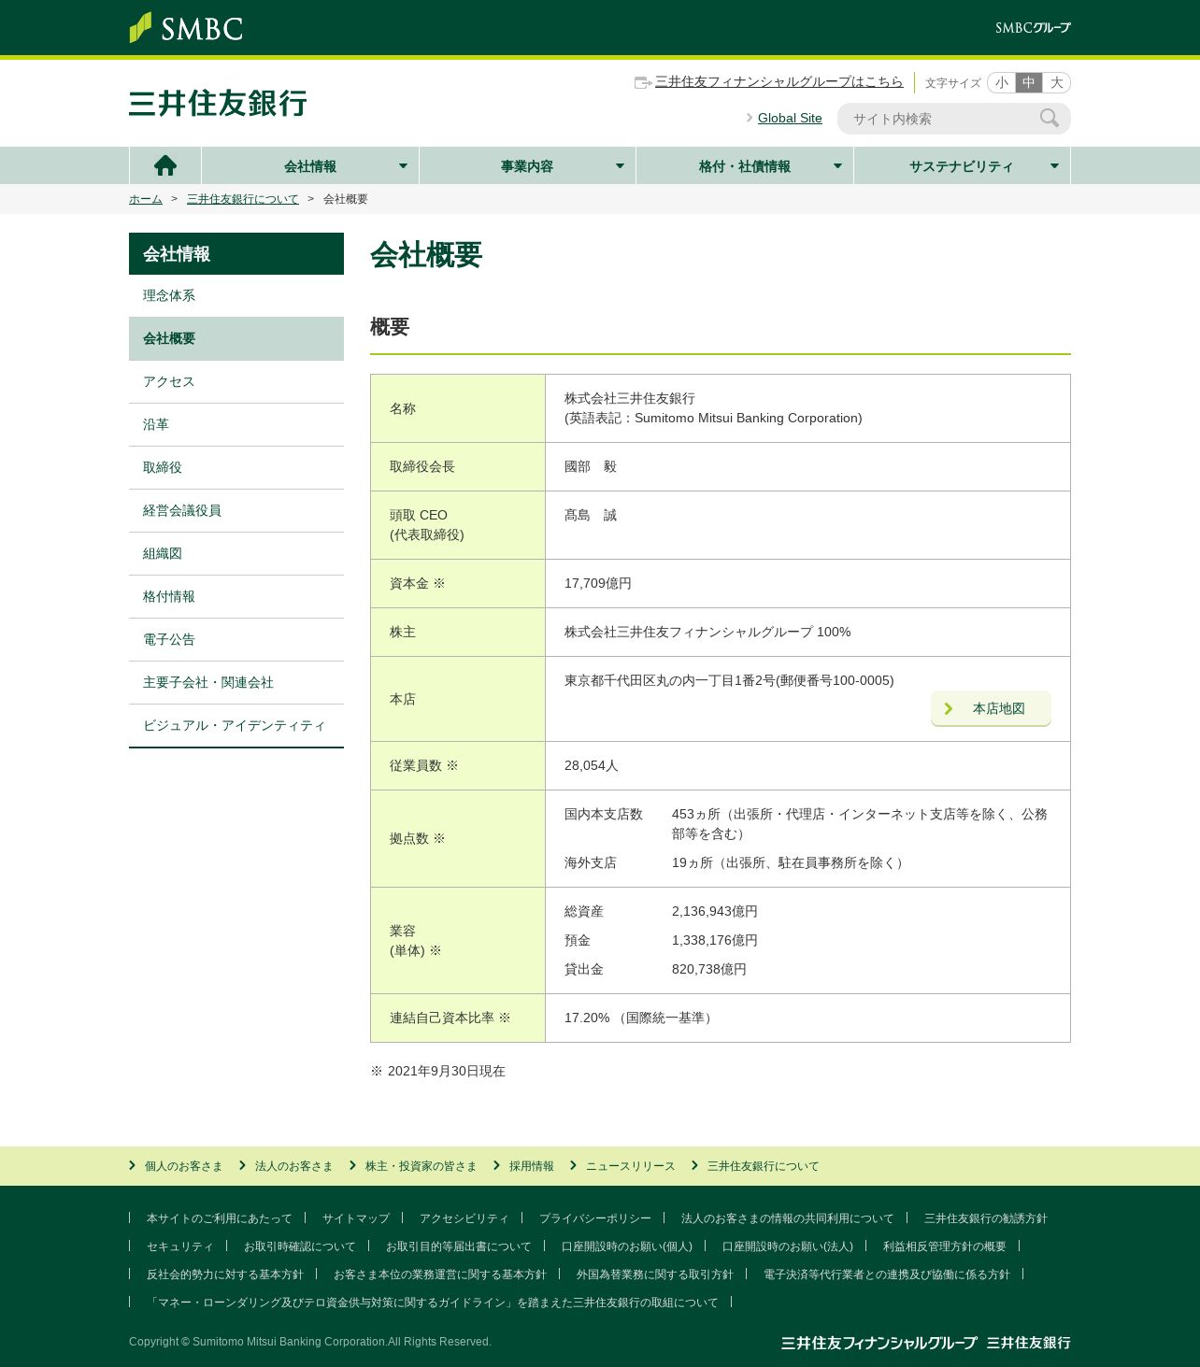Viewport: 1200px width, 1367px height.
Task: Open 利益相反管理方針の概要 footer link
Action: [944, 1246]
